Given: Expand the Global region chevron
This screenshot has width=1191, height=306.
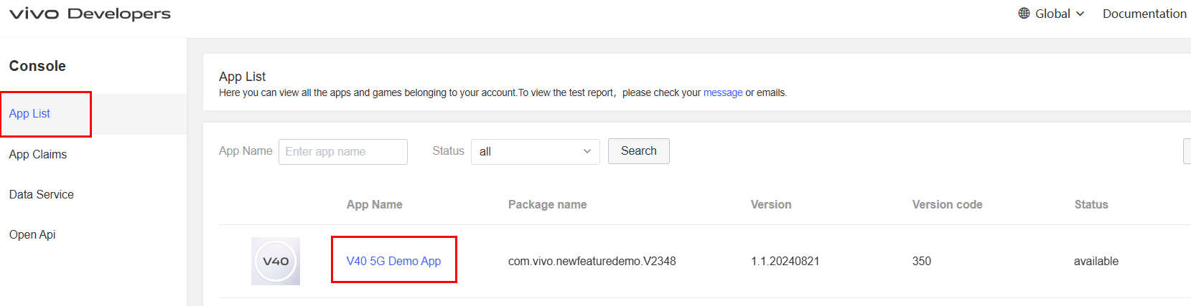Looking at the screenshot, I should pyautogui.click(x=1080, y=14).
